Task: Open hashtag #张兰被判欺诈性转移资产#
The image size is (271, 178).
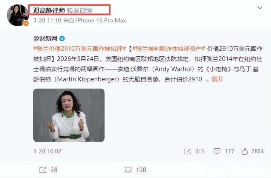Action: click(169, 49)
